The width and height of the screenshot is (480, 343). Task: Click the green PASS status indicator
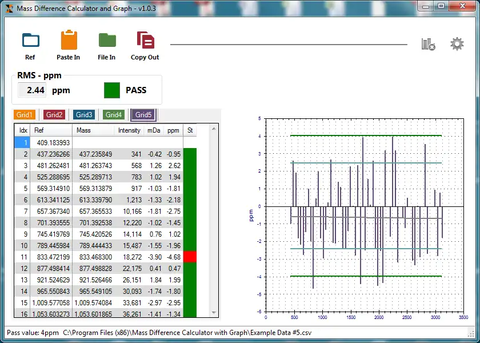point(112,90)
